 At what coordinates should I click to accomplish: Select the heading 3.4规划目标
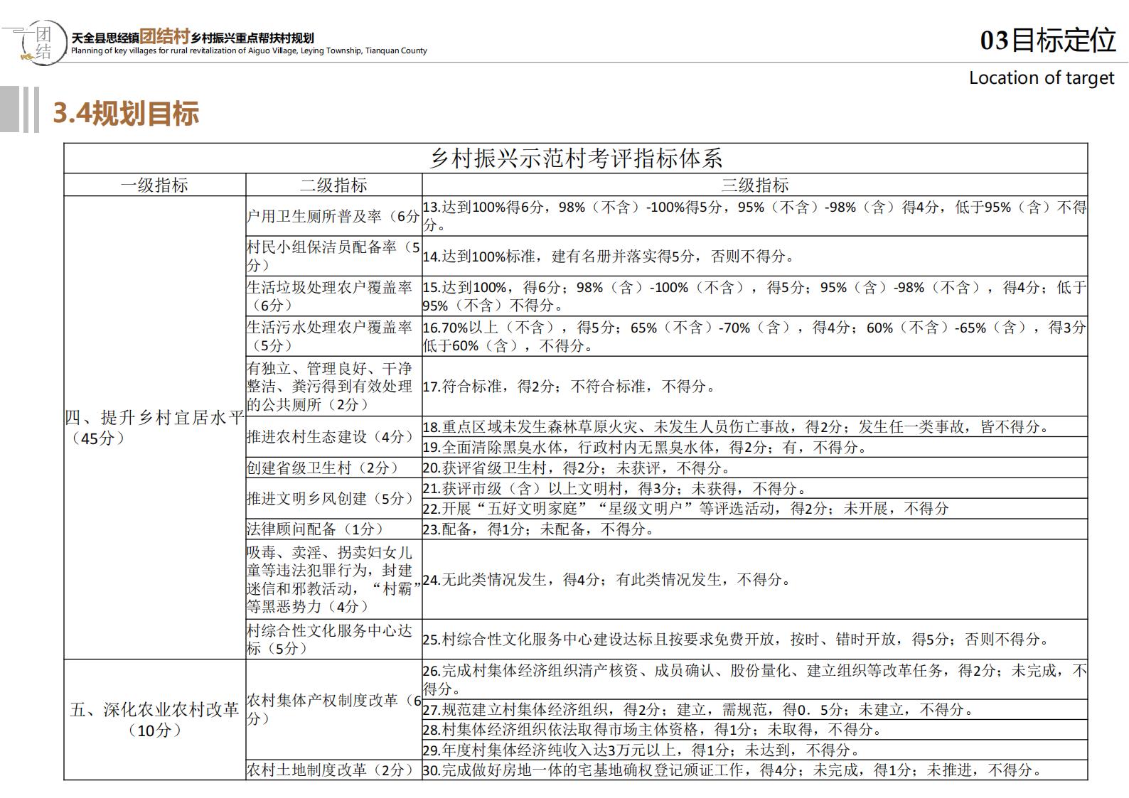pos(126,113)
